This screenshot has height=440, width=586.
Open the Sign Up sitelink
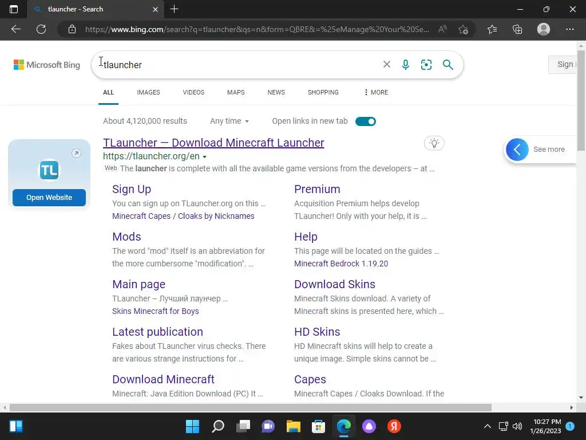coord(132,189)
